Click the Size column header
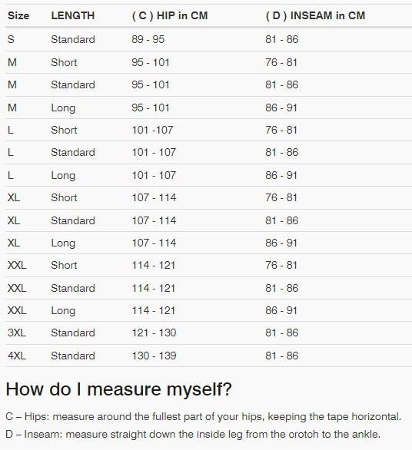 pos(18,15)
